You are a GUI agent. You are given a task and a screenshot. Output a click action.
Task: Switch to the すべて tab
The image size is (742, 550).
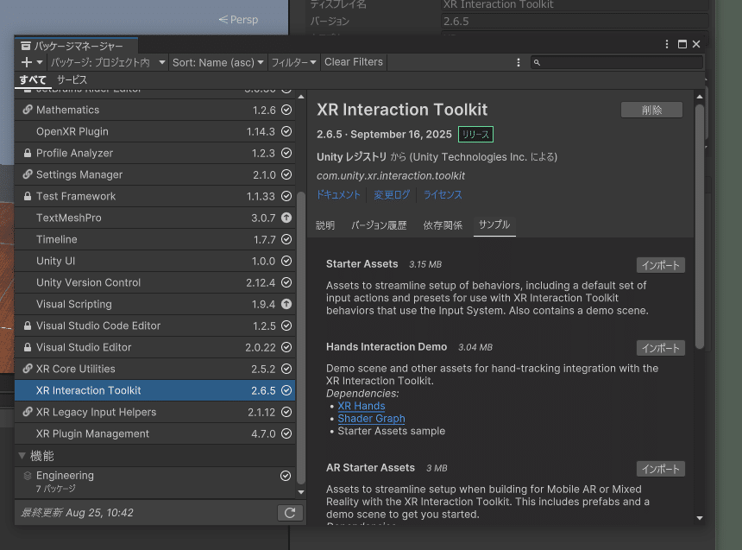33,79
